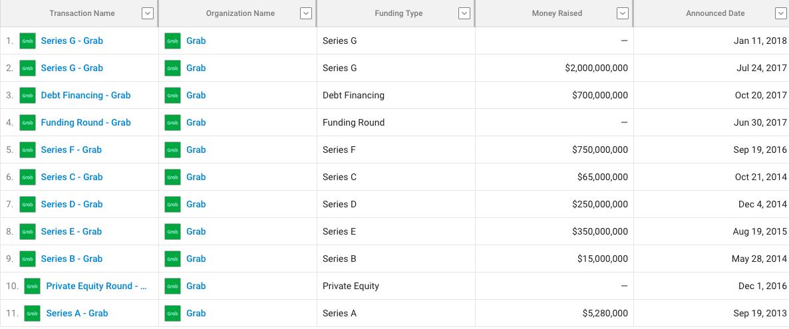Image resolution: width=789 pixels, height=329 pixels.
Task: Click Grab logo beside Series A transaction
Action: 32,313
